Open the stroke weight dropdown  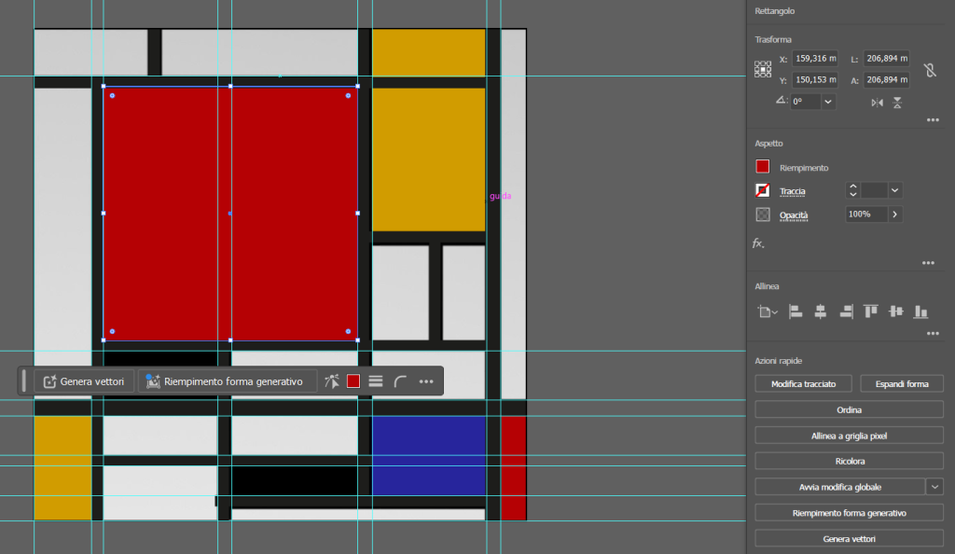click(x=895, y=190)
